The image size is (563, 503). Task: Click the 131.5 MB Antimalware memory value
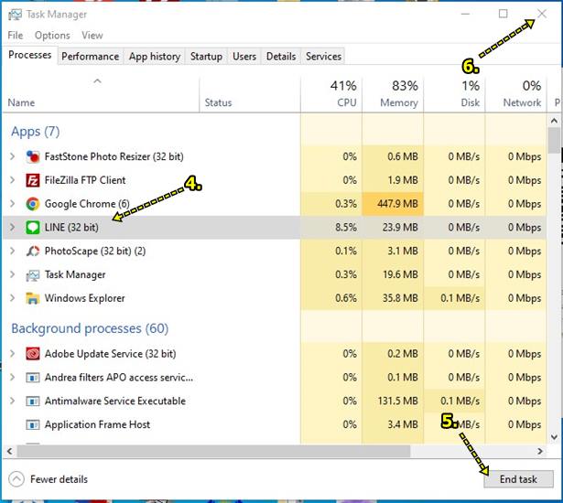pos(398,401)
